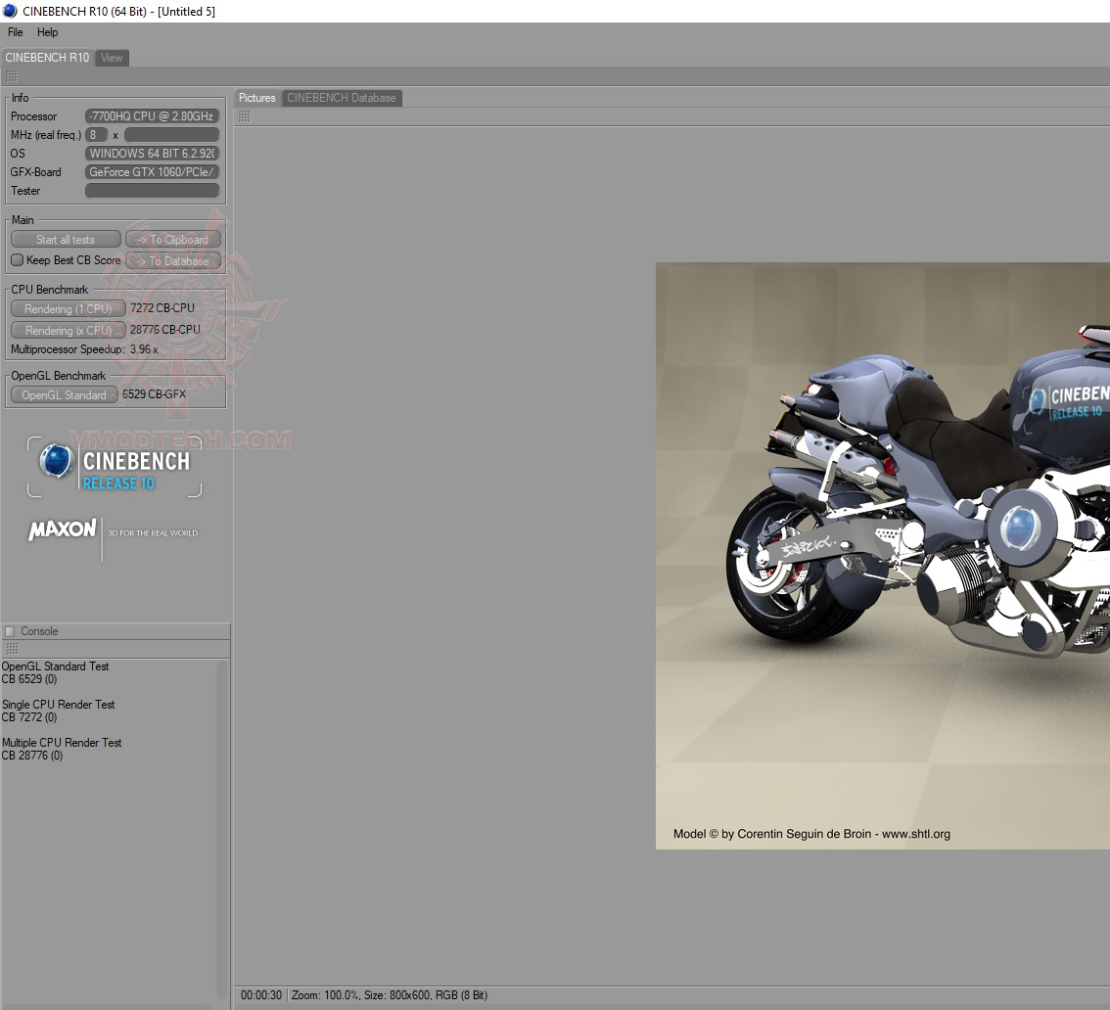
Task: Click the CINEBENCH app icon in title bar
Action: coord(10,11)
